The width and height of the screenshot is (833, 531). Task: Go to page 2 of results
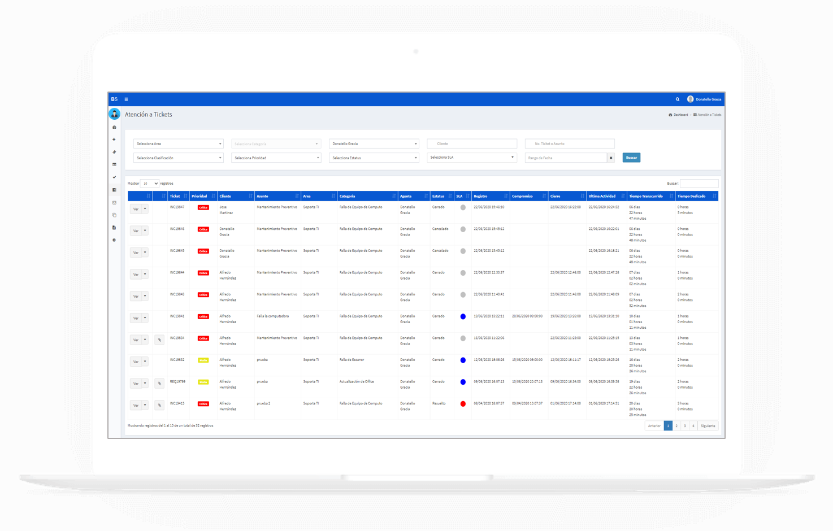[676, 426]
